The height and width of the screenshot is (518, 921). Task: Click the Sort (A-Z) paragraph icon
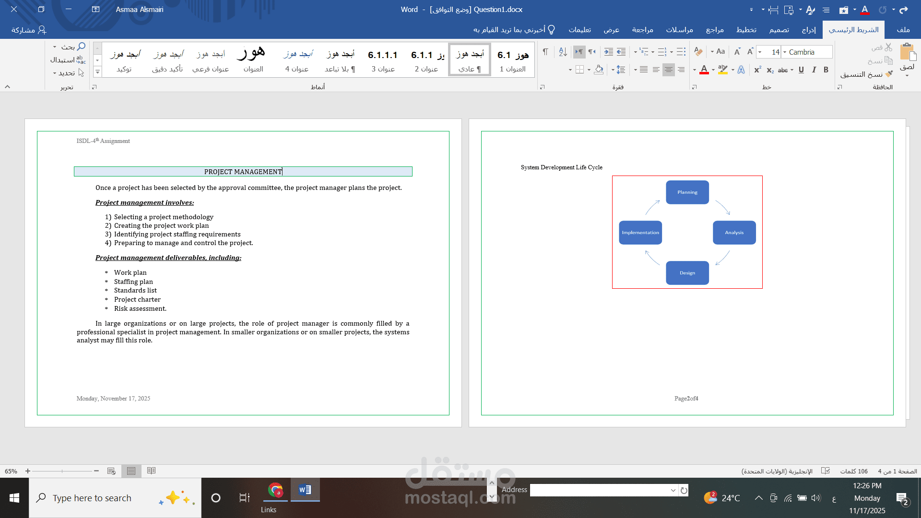563,52
